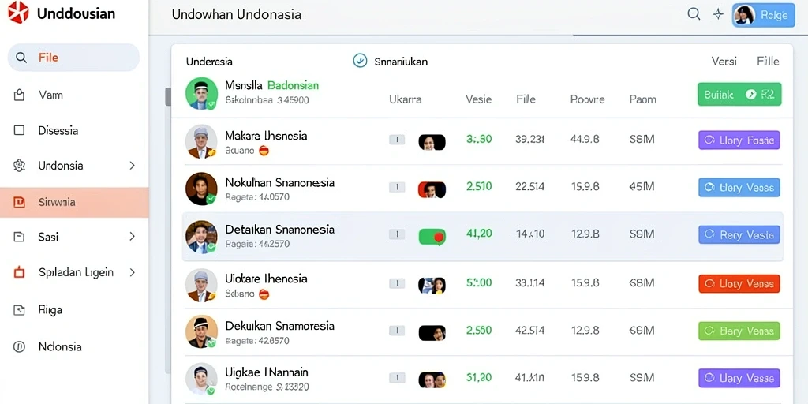Tick the small checkbox in Makara Ihsnosia row

397,140
